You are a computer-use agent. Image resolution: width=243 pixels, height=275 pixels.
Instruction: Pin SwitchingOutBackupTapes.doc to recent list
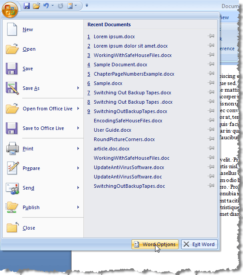211,186
